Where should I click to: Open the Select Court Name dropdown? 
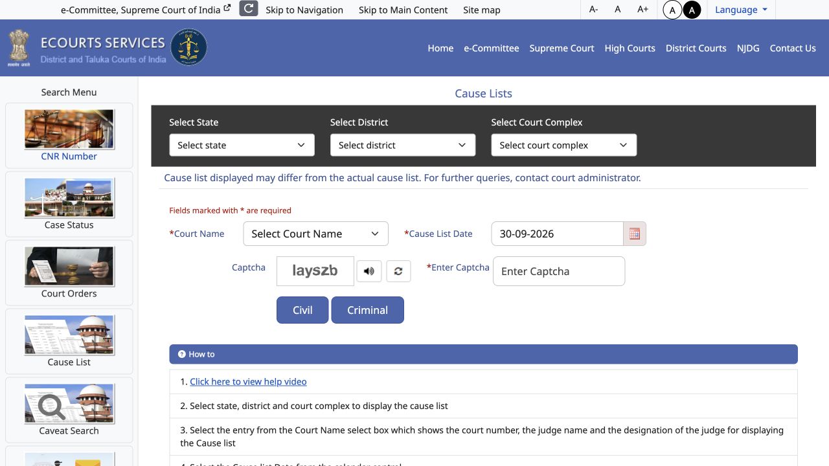[x=315, y=234]
